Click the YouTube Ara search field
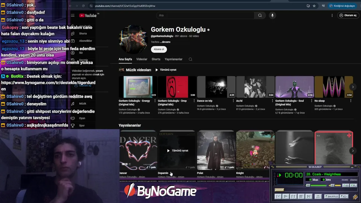Viewport: 361px width, 203px height. pos(205,15)
